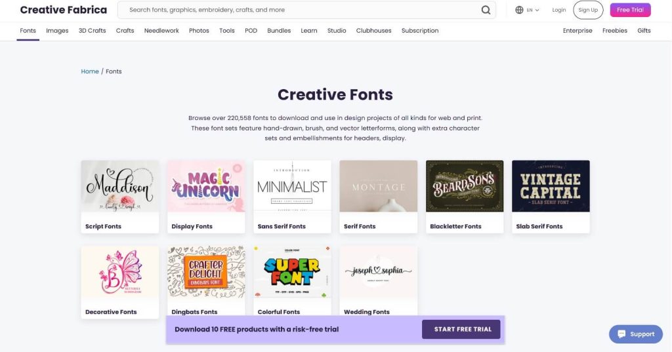This screenshot has height=352, width=672.
Task: Open the Support chat bubble
Action: 636,334
